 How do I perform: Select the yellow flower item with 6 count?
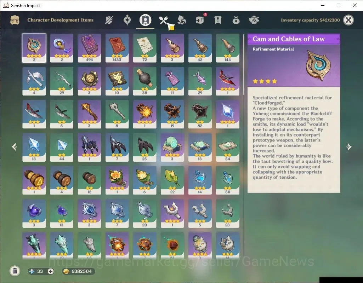tap(145, 180)
